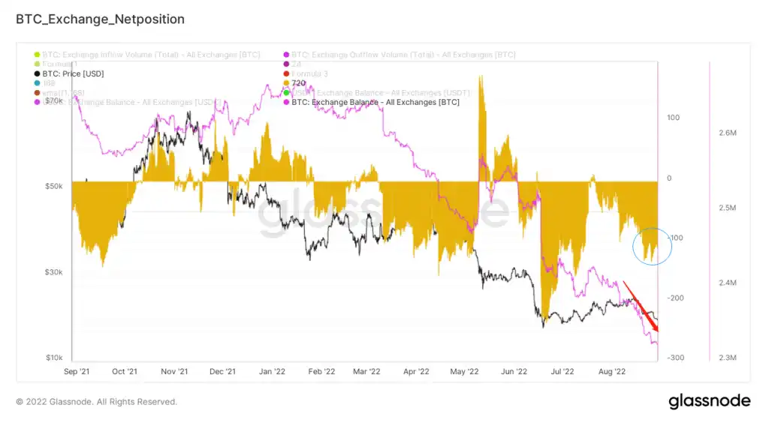The height and width of the screenshot is (423, 772).
Task: Click the Sep '21 x-axis label
Action: (x=77, y=371)
